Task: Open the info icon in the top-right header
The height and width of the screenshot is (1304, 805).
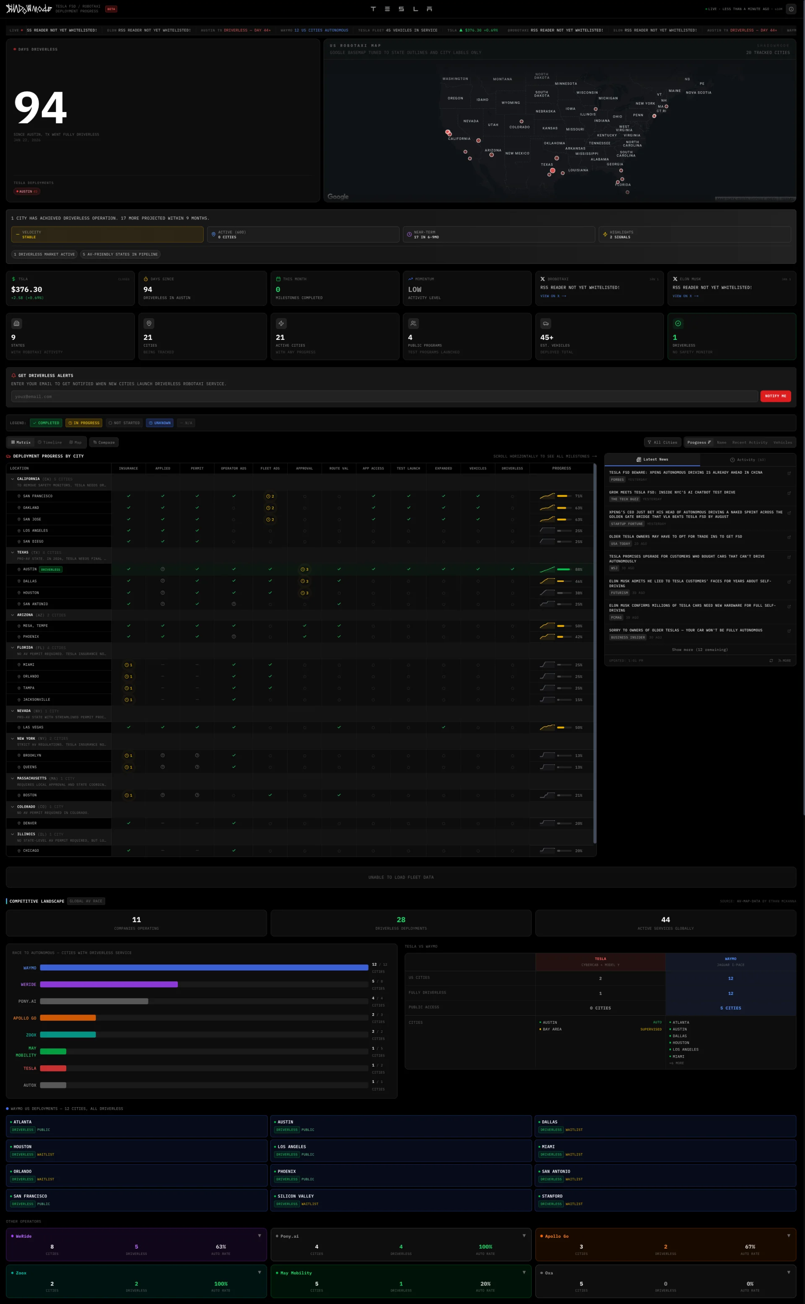Action: pyautogui.click(x=791, y=9)
